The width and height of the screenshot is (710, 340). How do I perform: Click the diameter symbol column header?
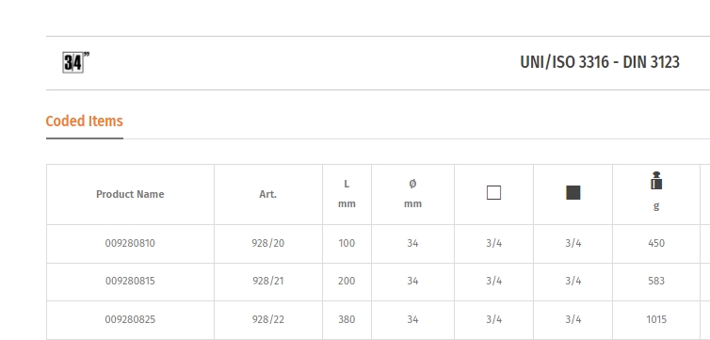(412, 194)
